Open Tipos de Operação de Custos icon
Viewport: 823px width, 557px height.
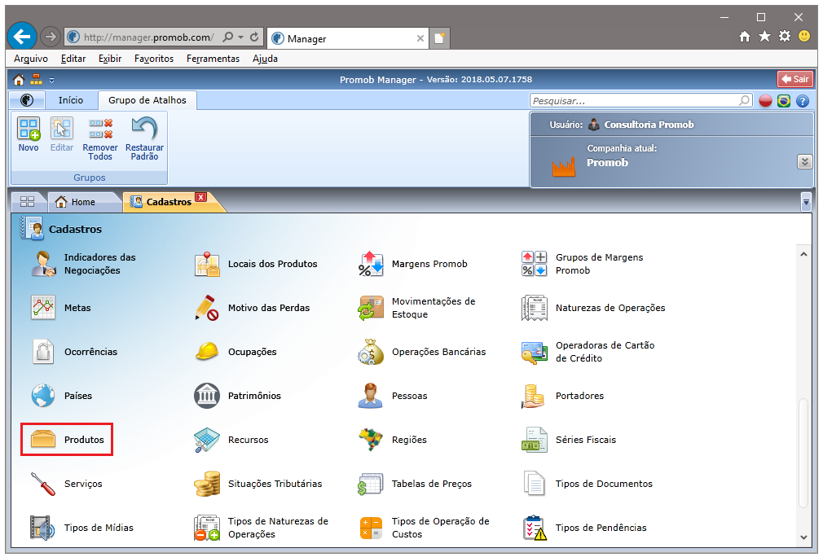coord(371,528)
